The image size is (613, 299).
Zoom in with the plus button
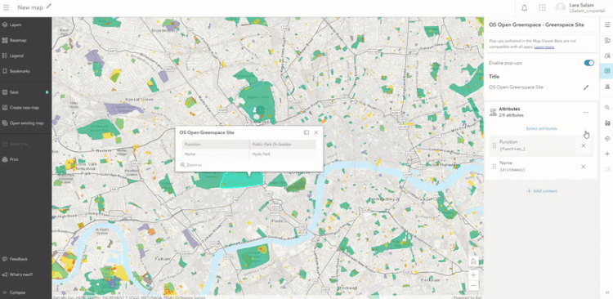click(x=473, y=274)
